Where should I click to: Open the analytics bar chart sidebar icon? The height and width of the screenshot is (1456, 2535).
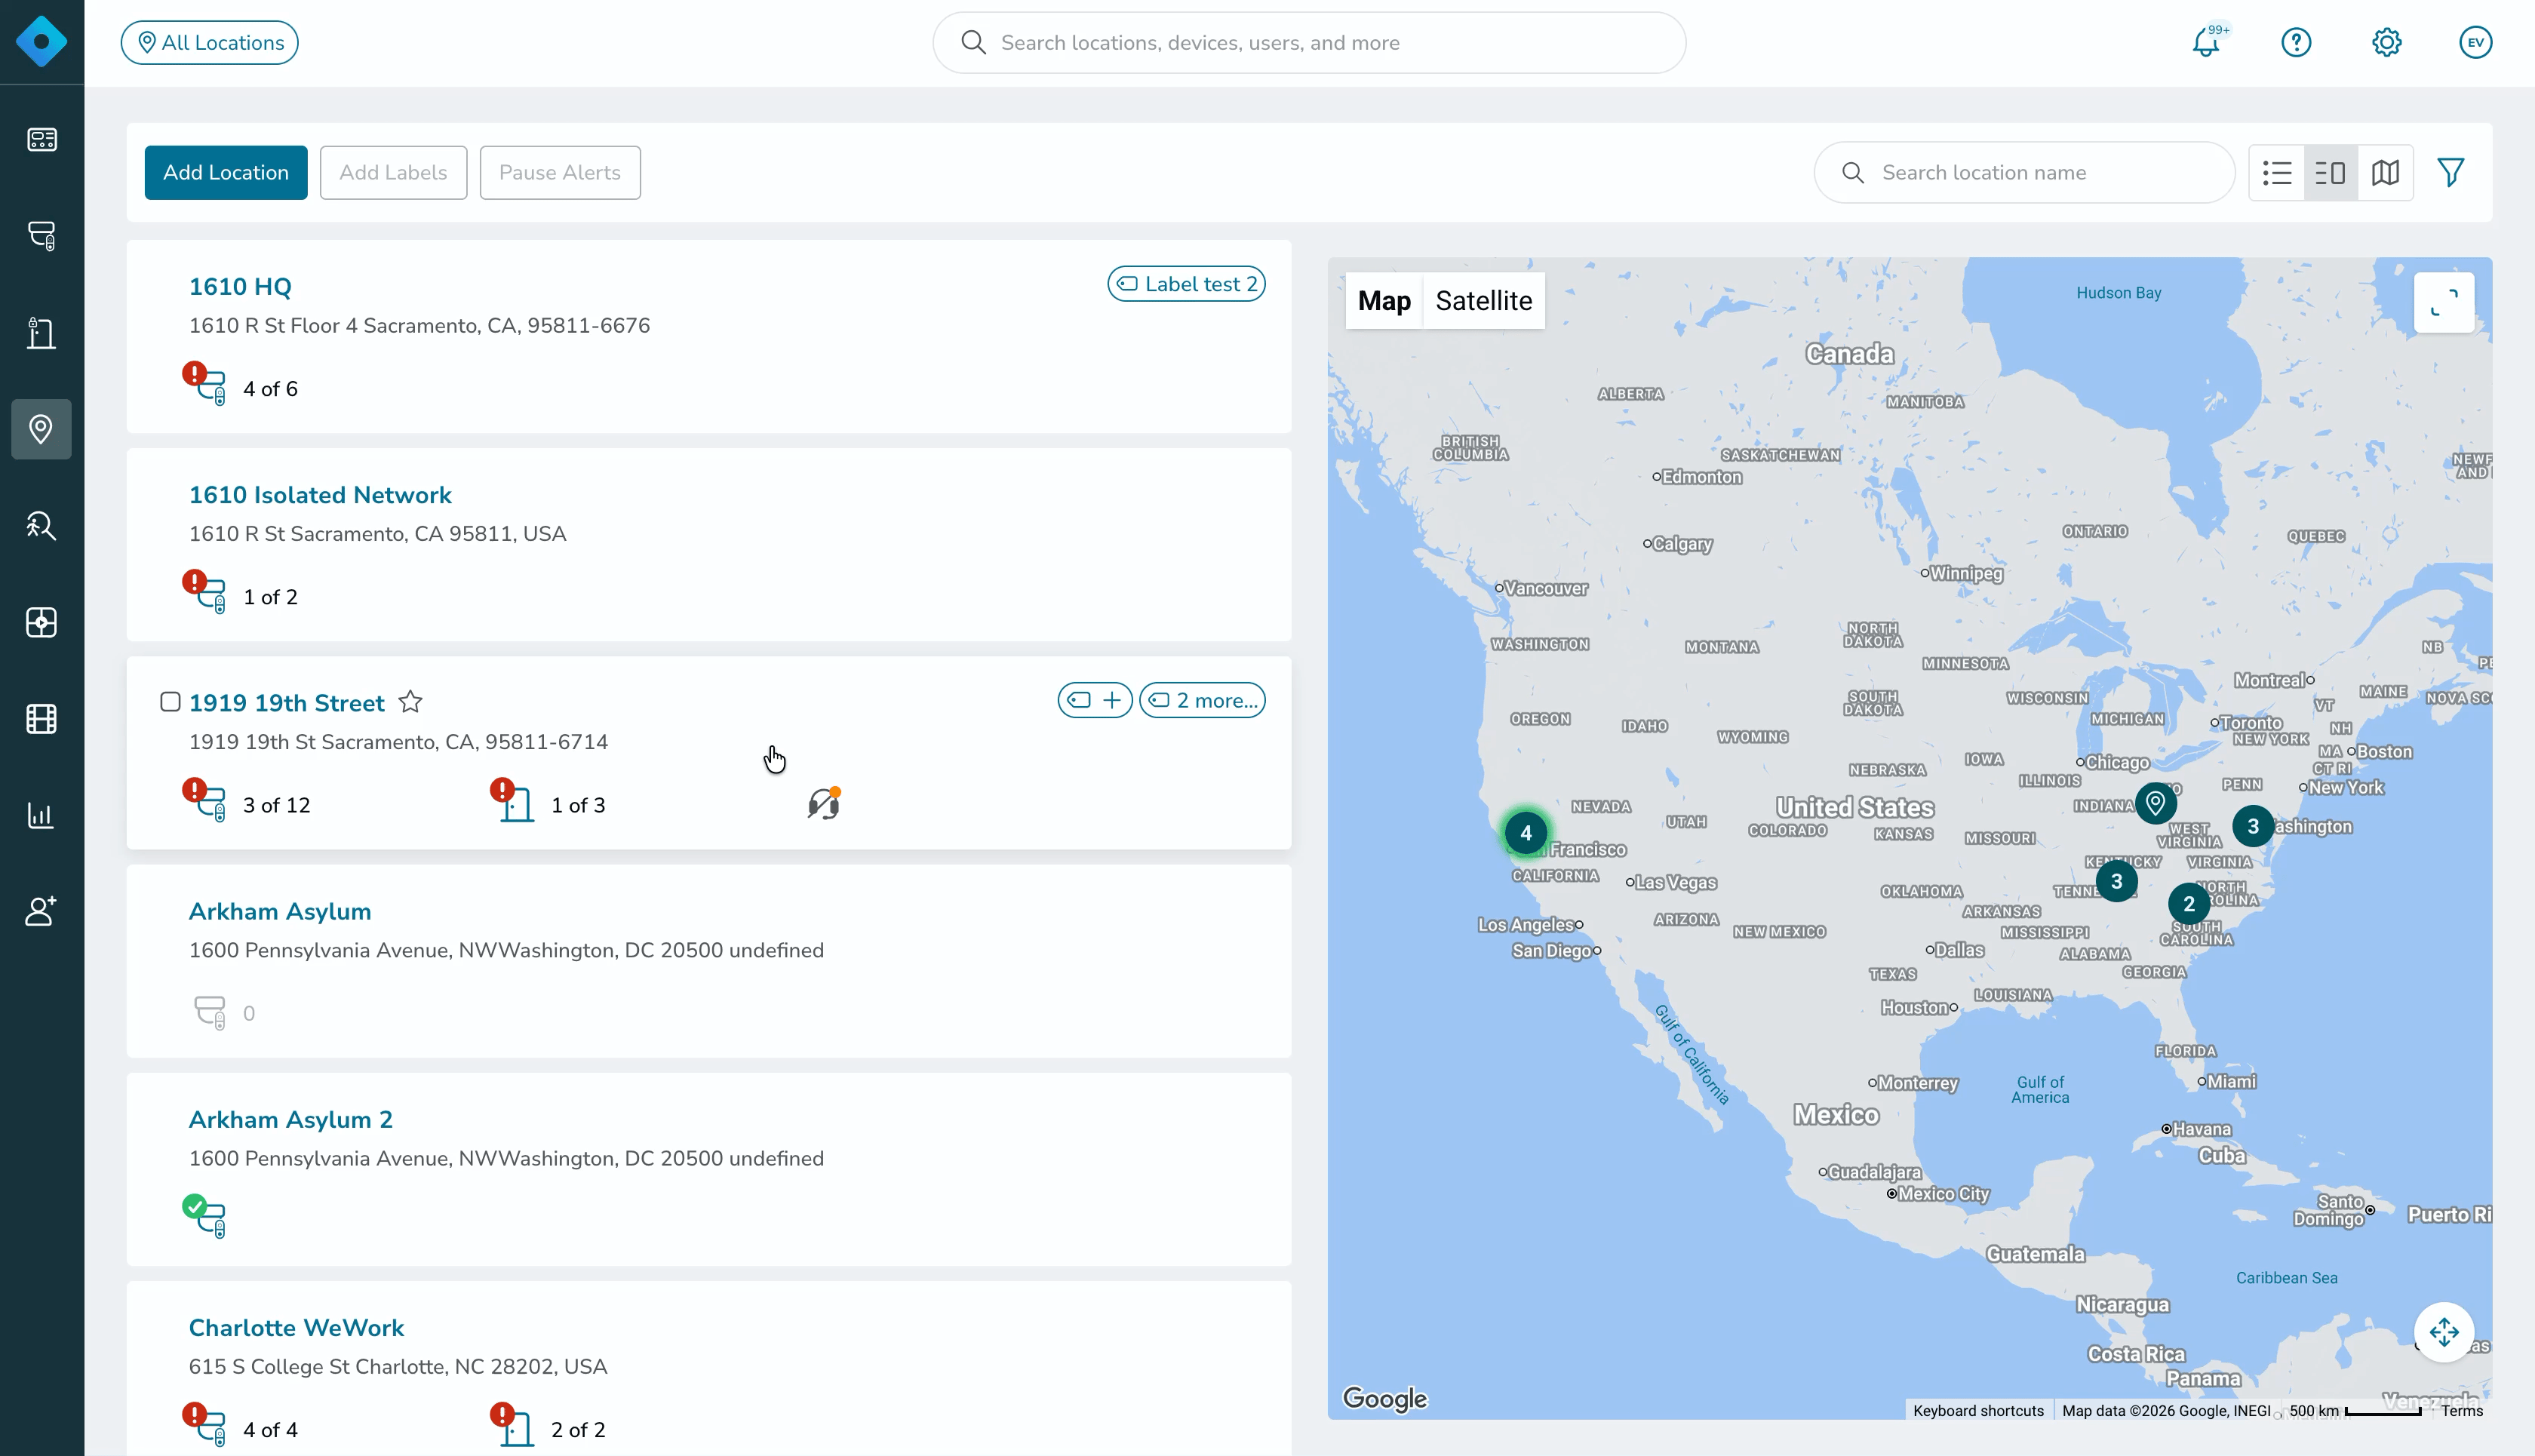coord(41,815)
